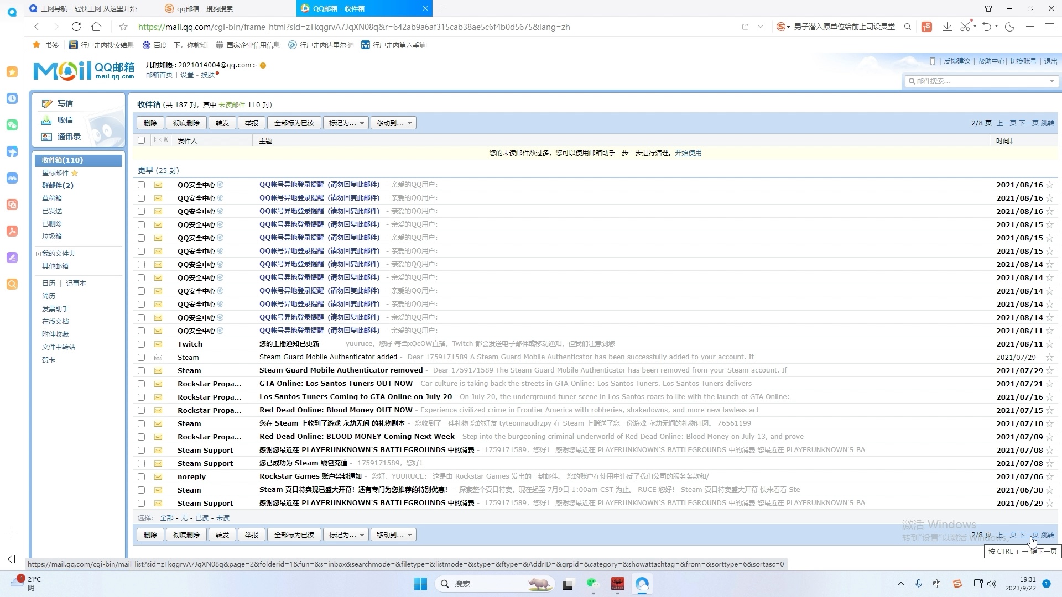The image size is (1062, 597).
Task: Star the Twitch email
Action: (1050, 344)
